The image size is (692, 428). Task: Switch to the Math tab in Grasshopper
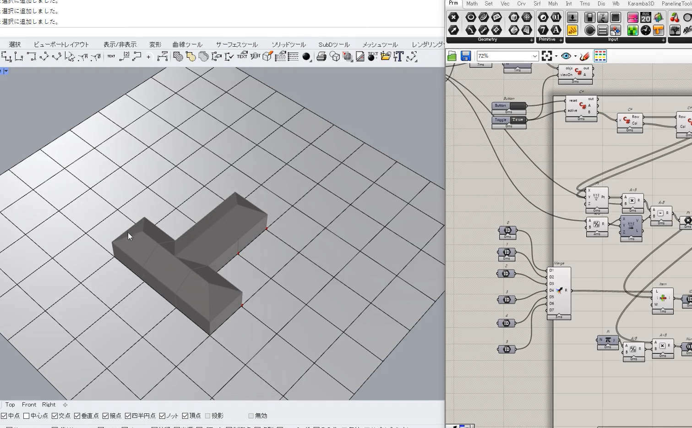[472, 4]
